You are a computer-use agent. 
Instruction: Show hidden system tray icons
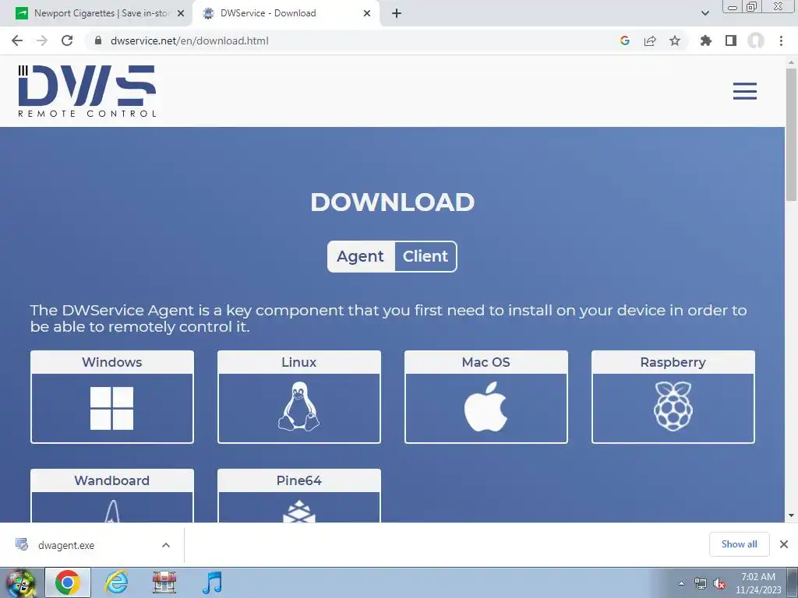tap(681, 584)
